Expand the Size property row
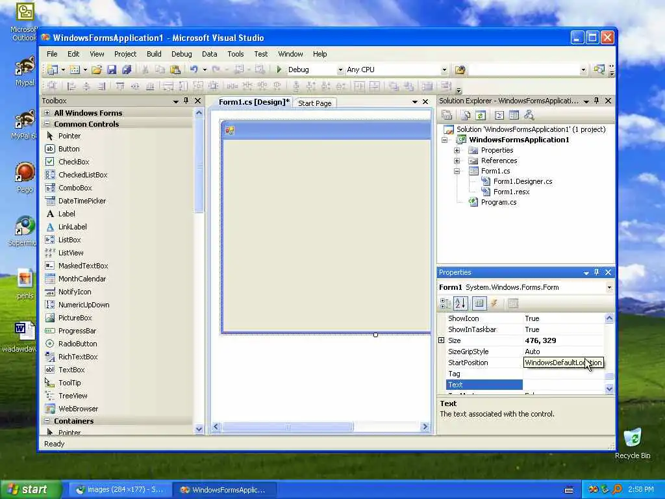This screenshot has height=499, width=665. click(x=442, y=340)
